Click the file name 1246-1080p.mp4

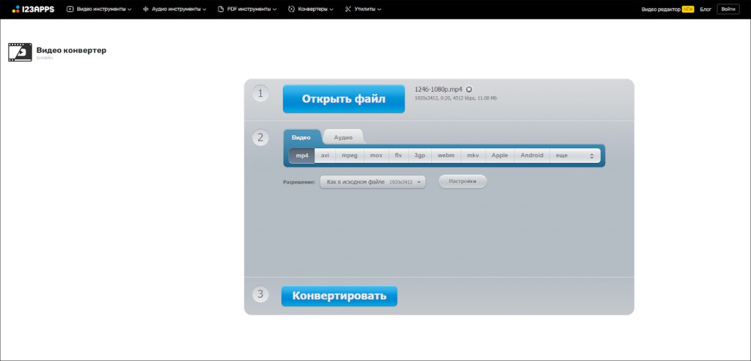coord(439,90)
